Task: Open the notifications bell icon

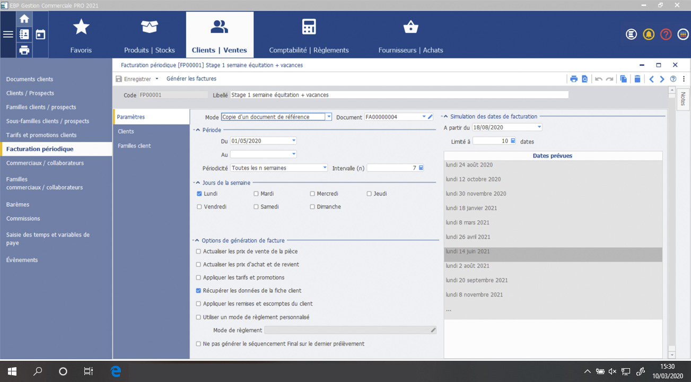Action: pyautogui.click(x=649, y=34)
